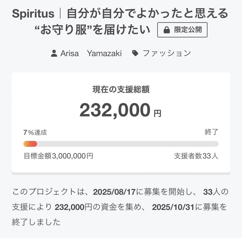Click the 支援者数33人 supporter count
This screenshot has width=242, height=238.
pyautogui.click(x=196, y=156)
